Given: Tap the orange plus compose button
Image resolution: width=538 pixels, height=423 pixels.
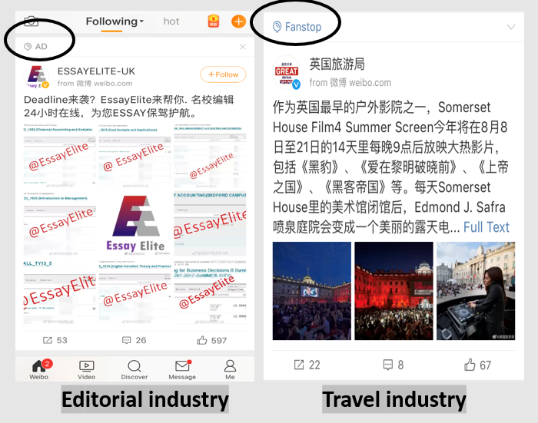Looking at the screenshot, I should coord(238,21).
